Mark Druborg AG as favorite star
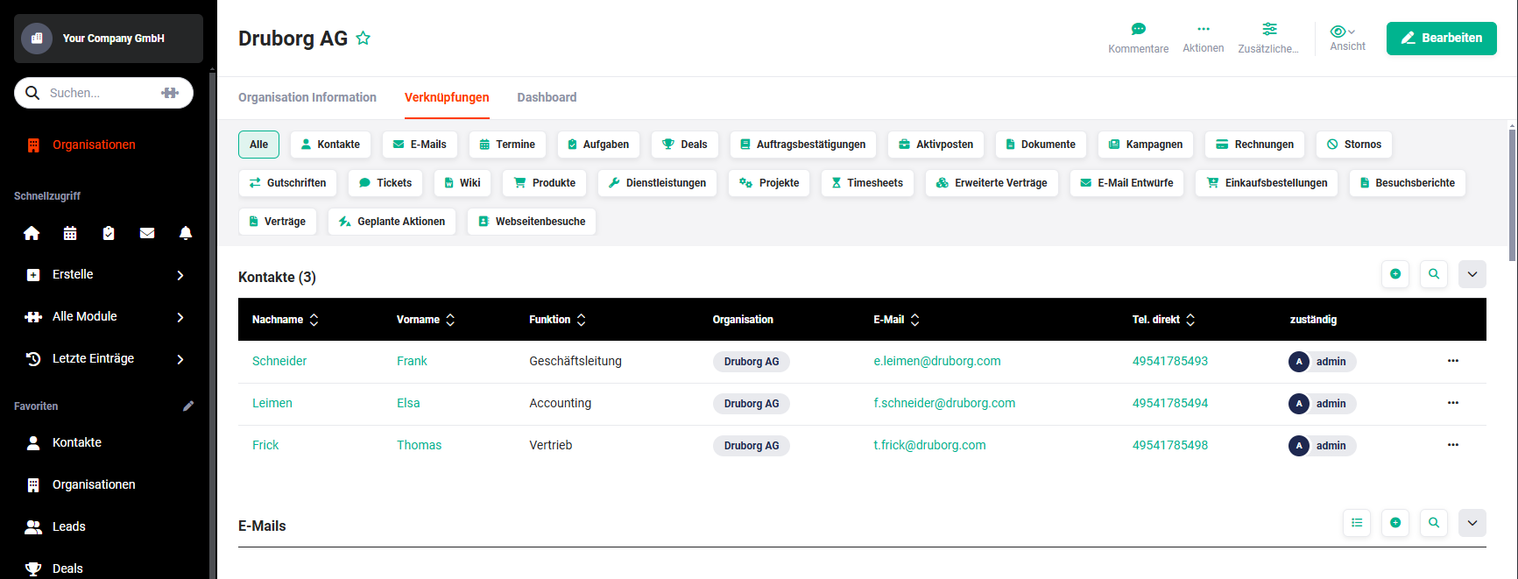 (x=363, y=39)
